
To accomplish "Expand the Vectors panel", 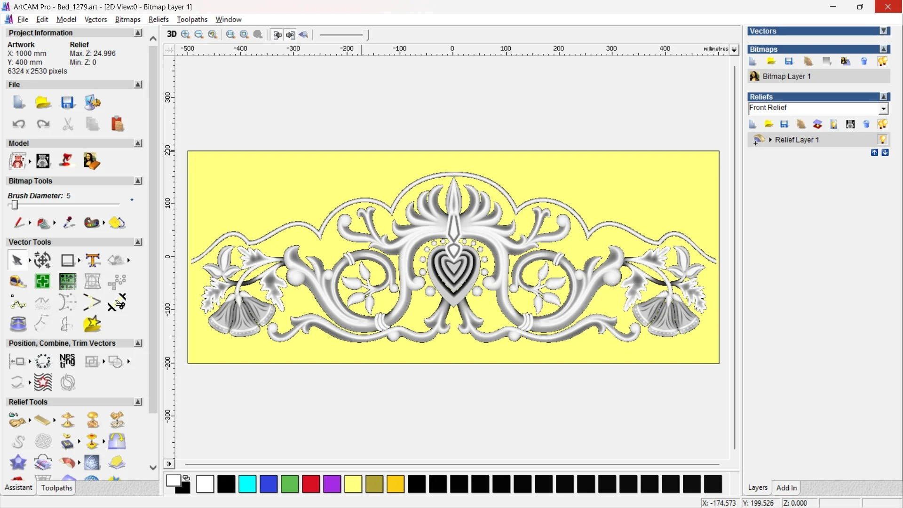I will coord(884,31).
